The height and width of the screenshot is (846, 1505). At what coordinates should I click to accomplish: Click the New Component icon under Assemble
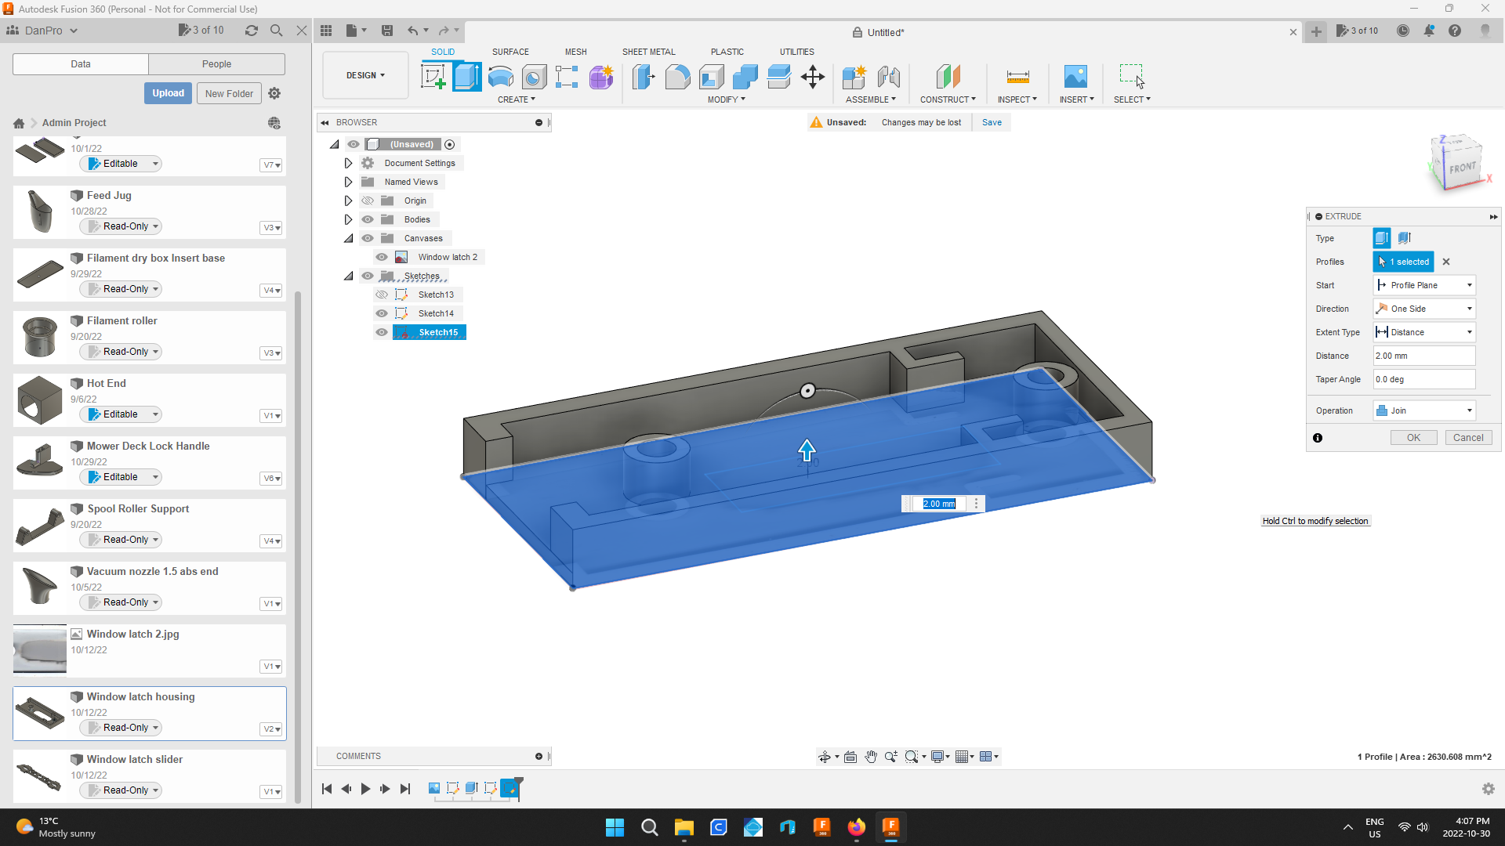(854, 77)
